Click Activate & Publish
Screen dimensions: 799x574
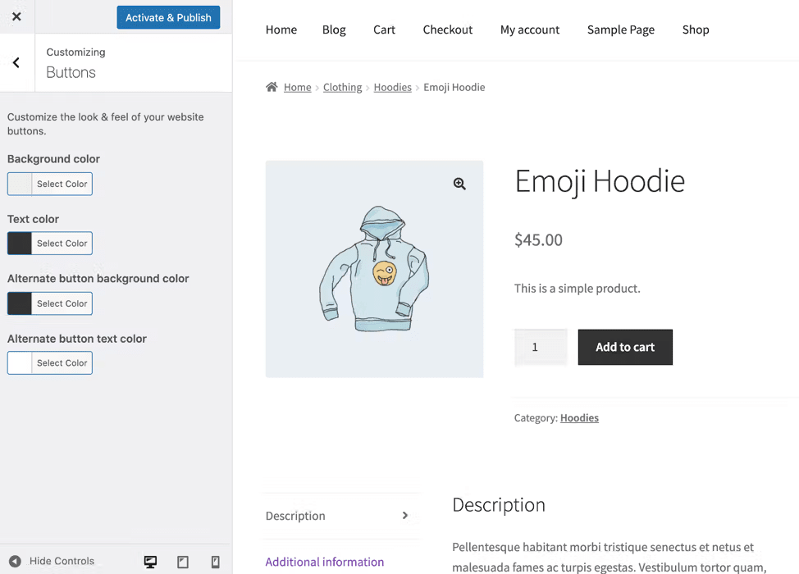tap(168, 16)
